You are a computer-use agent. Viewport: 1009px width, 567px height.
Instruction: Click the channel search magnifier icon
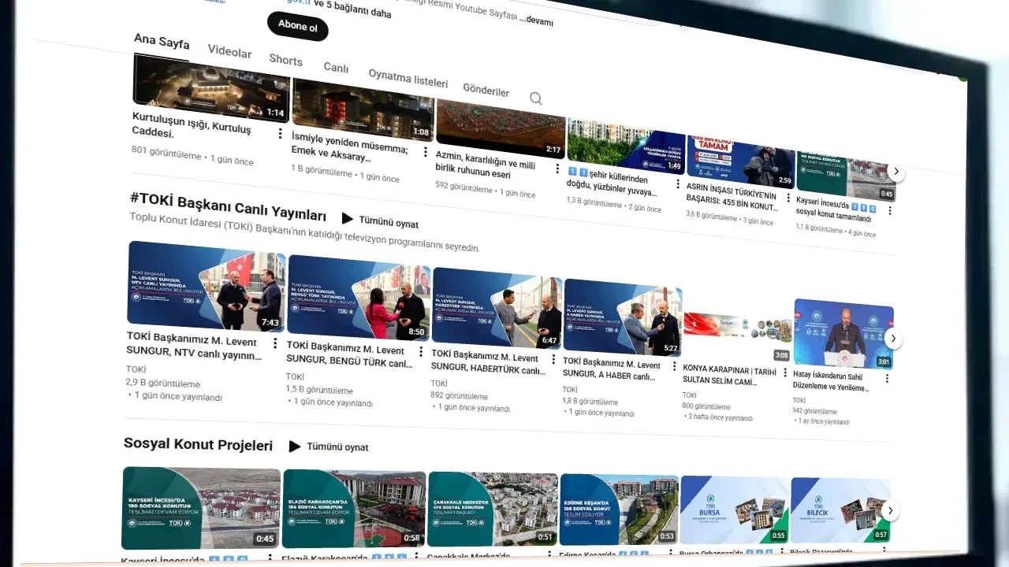tap(535, 98)
